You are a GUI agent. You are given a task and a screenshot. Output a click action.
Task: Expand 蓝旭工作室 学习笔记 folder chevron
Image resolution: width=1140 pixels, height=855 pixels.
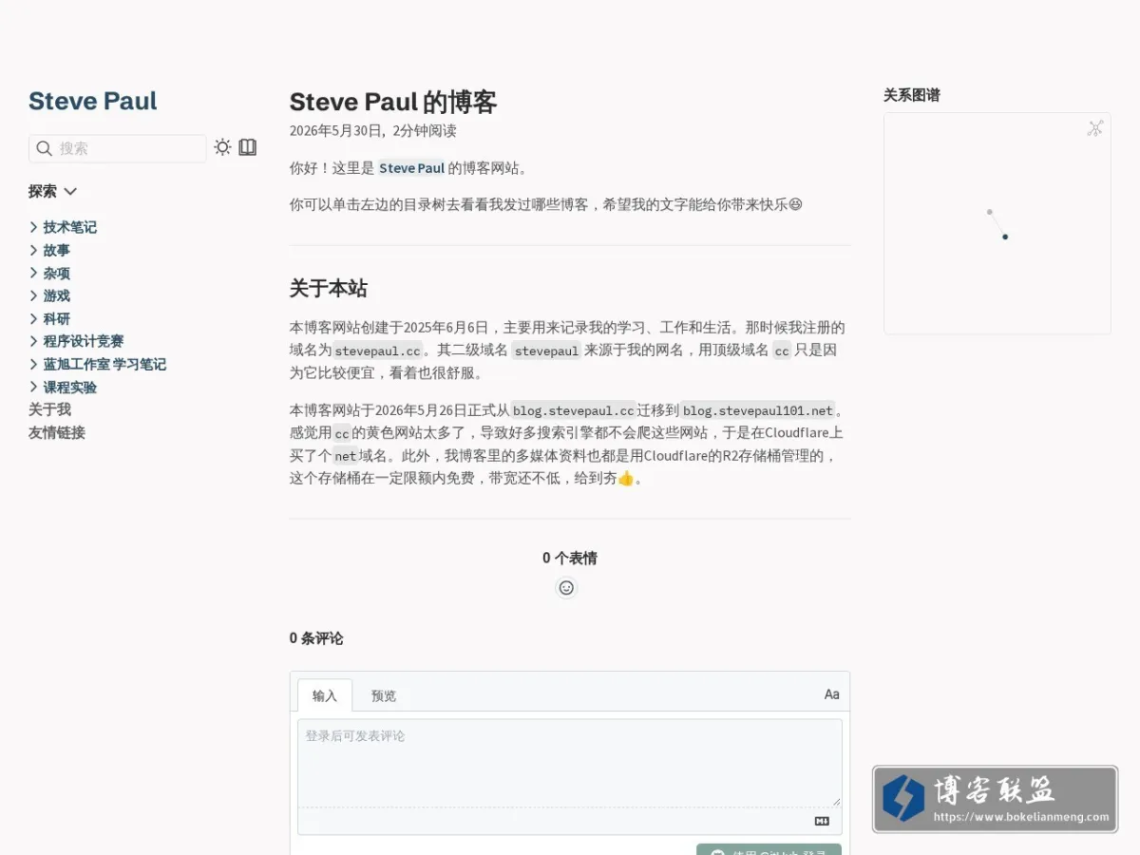(34, 364)
